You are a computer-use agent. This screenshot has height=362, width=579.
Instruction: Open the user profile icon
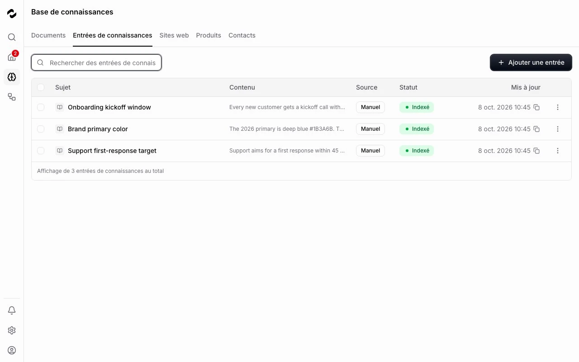coord(12,350)
